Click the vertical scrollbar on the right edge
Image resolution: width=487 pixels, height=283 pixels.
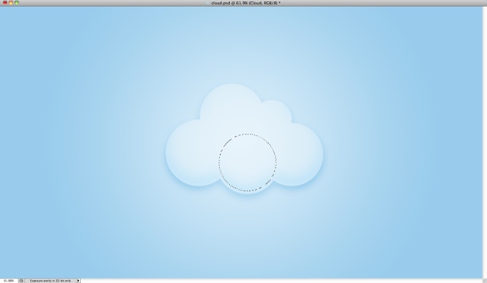pyautogui.click(x=485, y=142)
